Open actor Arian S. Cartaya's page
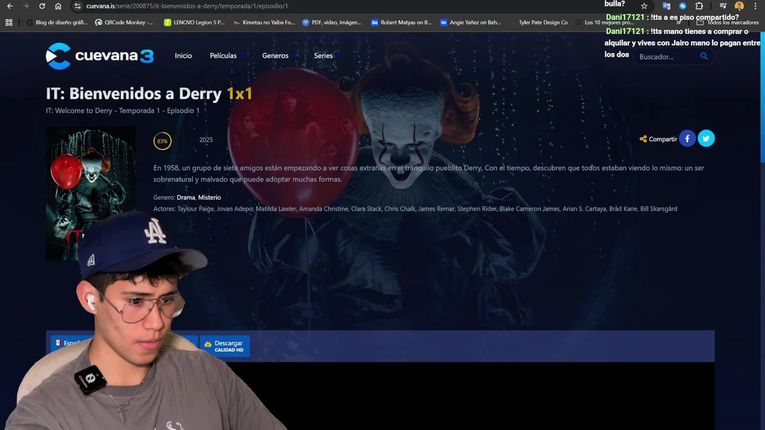765x430 pixels. tap(584, 209)
